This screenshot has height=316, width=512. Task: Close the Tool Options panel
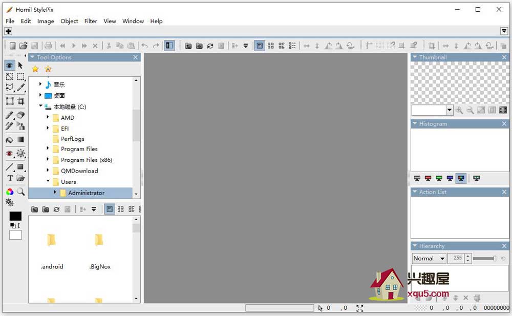tap(135, 57)
